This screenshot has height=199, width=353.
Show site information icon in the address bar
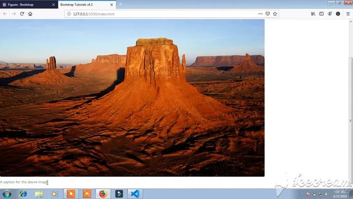(69, 14)
